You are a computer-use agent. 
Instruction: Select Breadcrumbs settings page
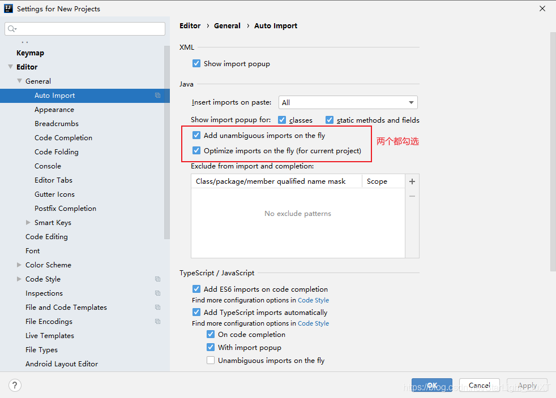coord(57,124)
